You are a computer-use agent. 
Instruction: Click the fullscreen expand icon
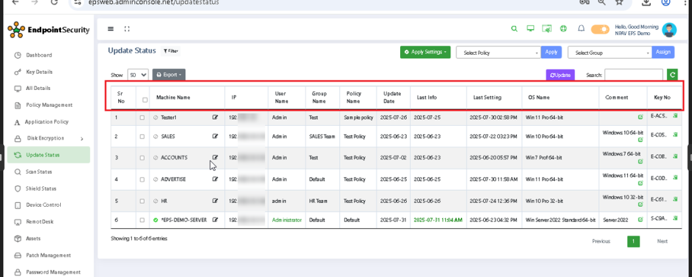click(x=126, y=29)
